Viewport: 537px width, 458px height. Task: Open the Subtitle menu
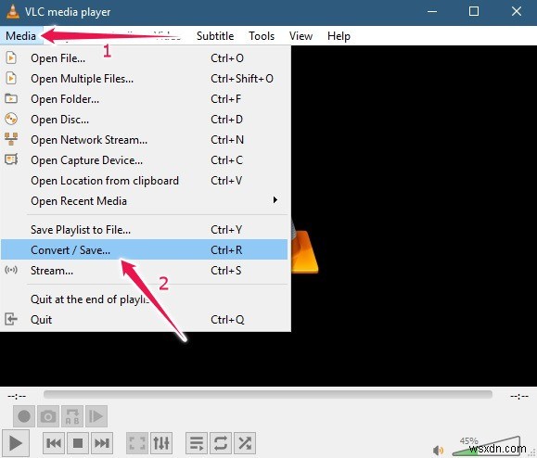pos(215,36)
